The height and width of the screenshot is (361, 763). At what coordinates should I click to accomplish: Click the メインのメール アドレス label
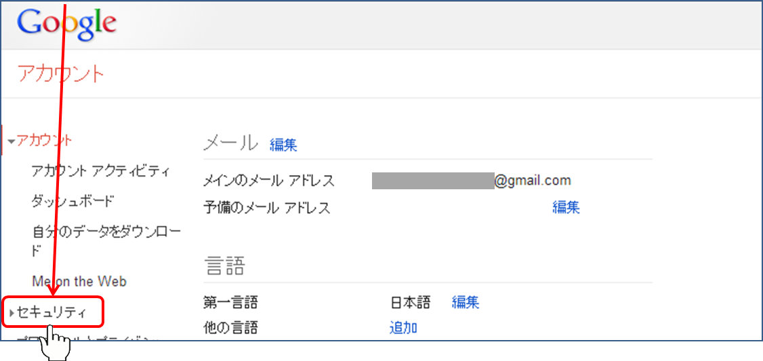[269, 181]
